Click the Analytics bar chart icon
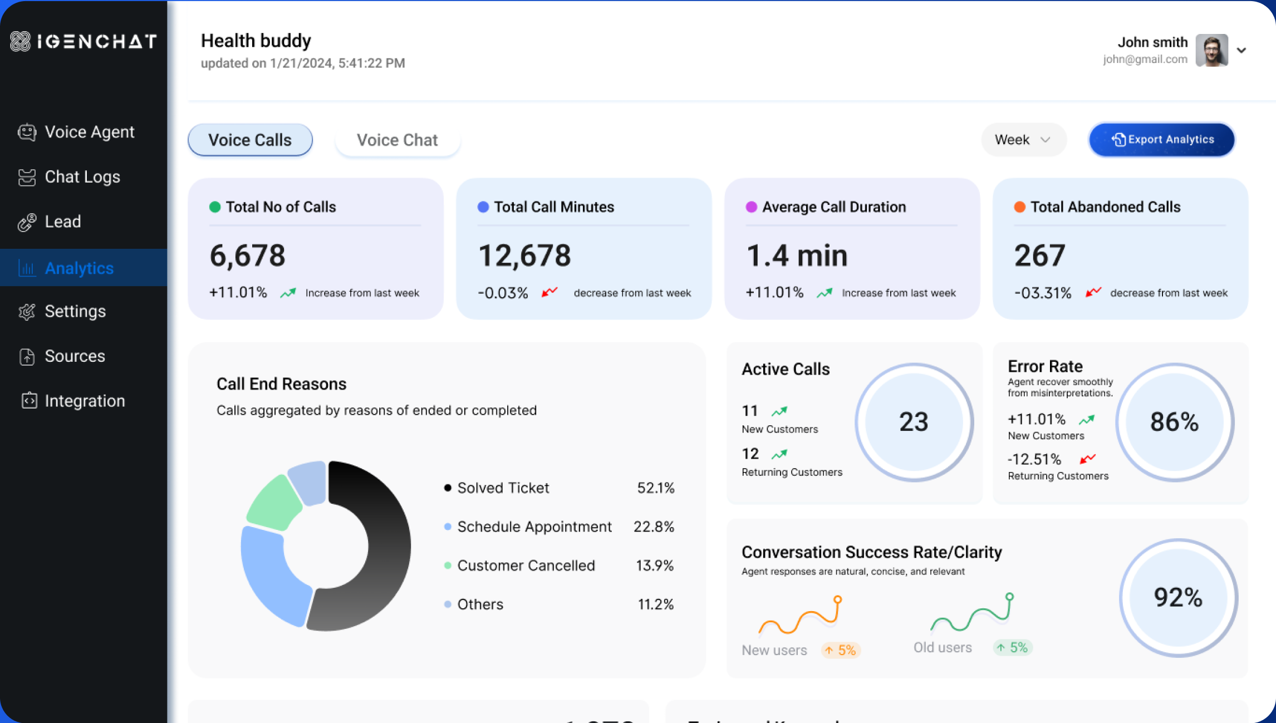 [27, 268]
